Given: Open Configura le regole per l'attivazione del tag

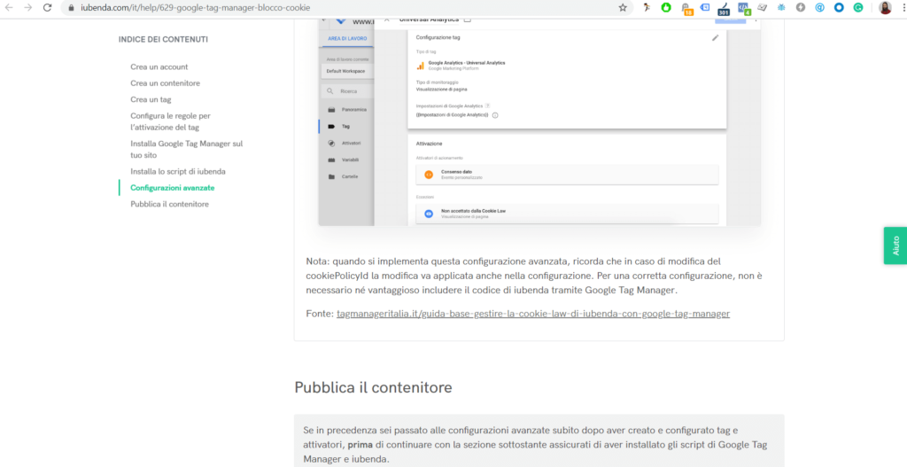Looking at the screenshot, I should [x=171, y=121].
